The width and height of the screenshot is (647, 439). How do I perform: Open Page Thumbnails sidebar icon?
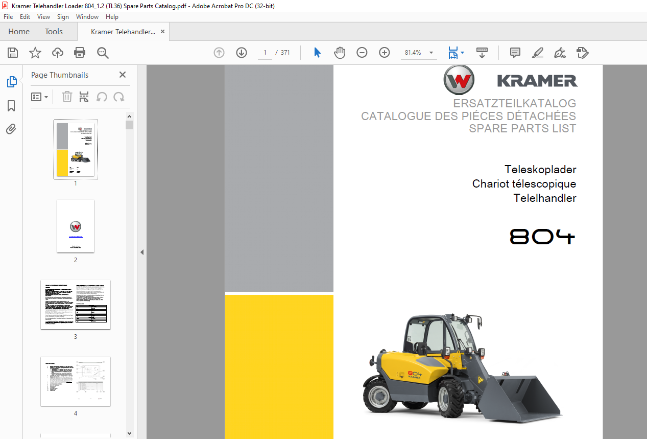(x=11, y=81)
